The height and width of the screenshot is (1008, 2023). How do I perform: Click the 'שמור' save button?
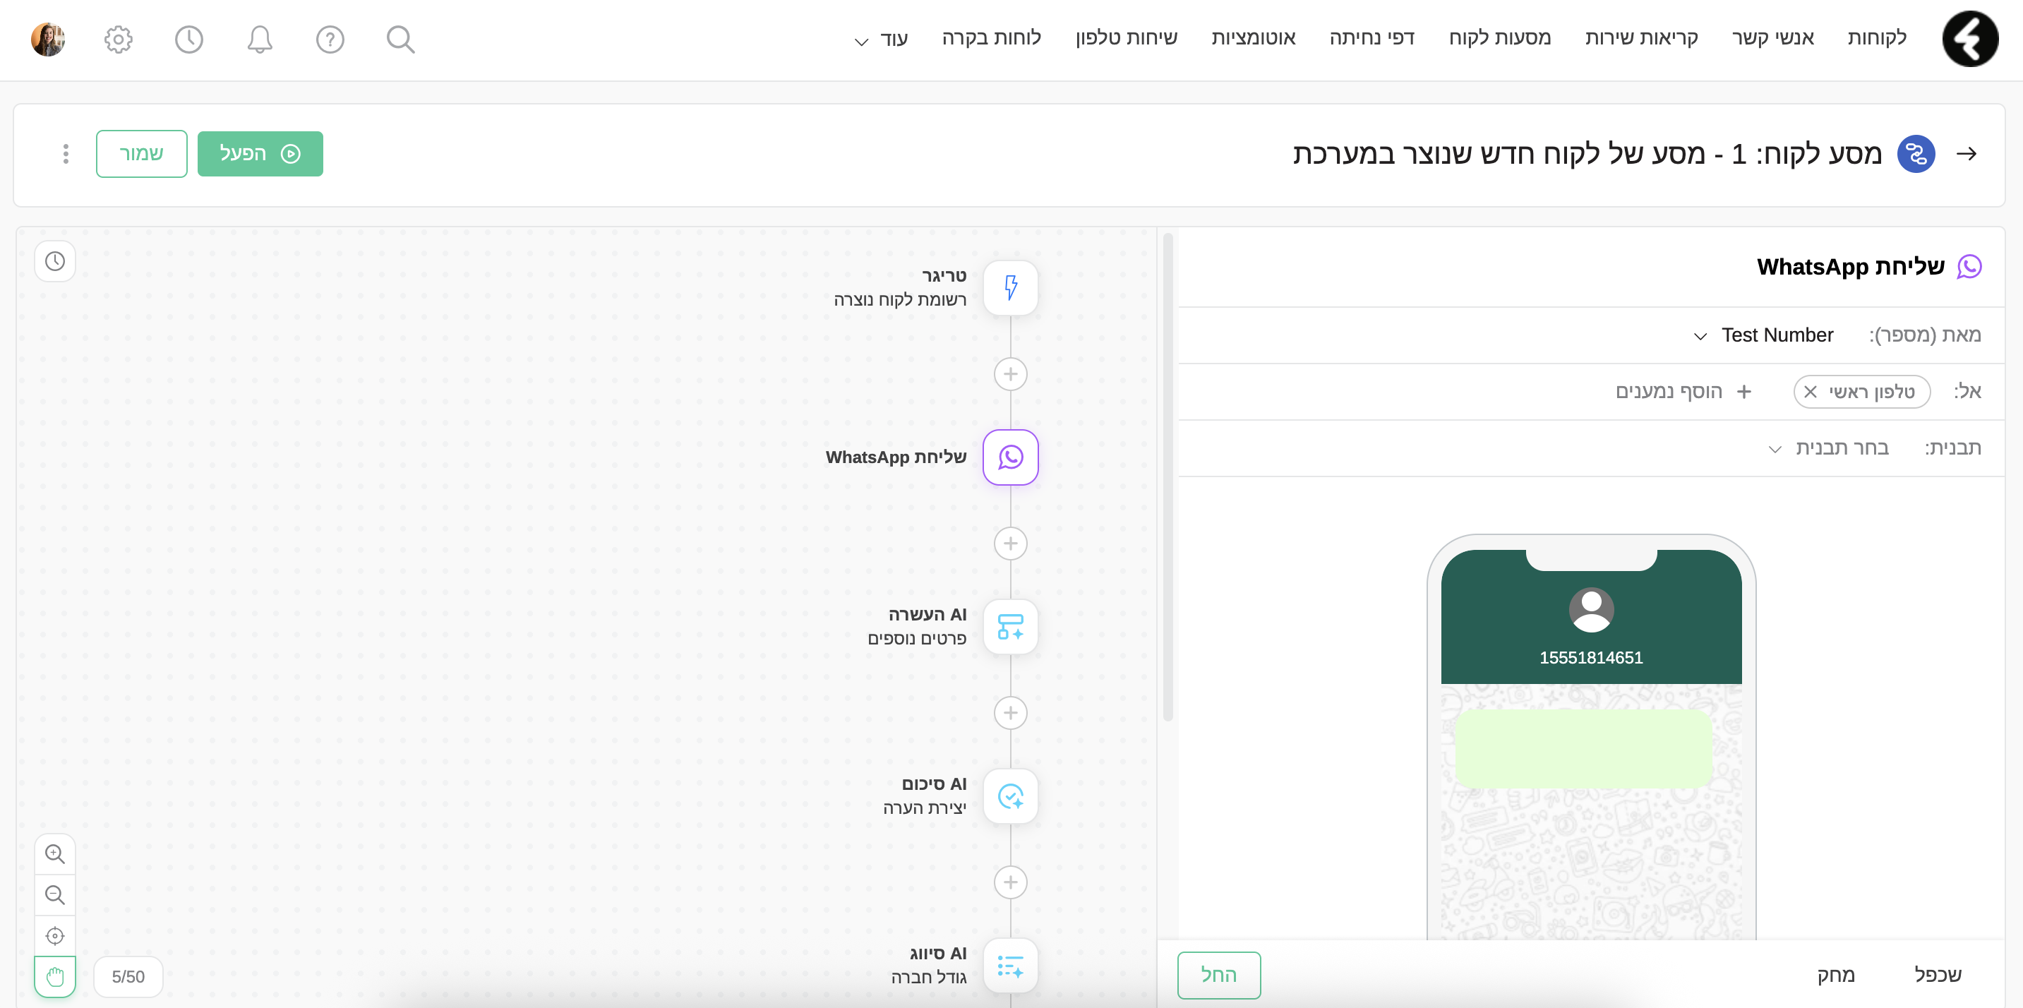[141, 154]
